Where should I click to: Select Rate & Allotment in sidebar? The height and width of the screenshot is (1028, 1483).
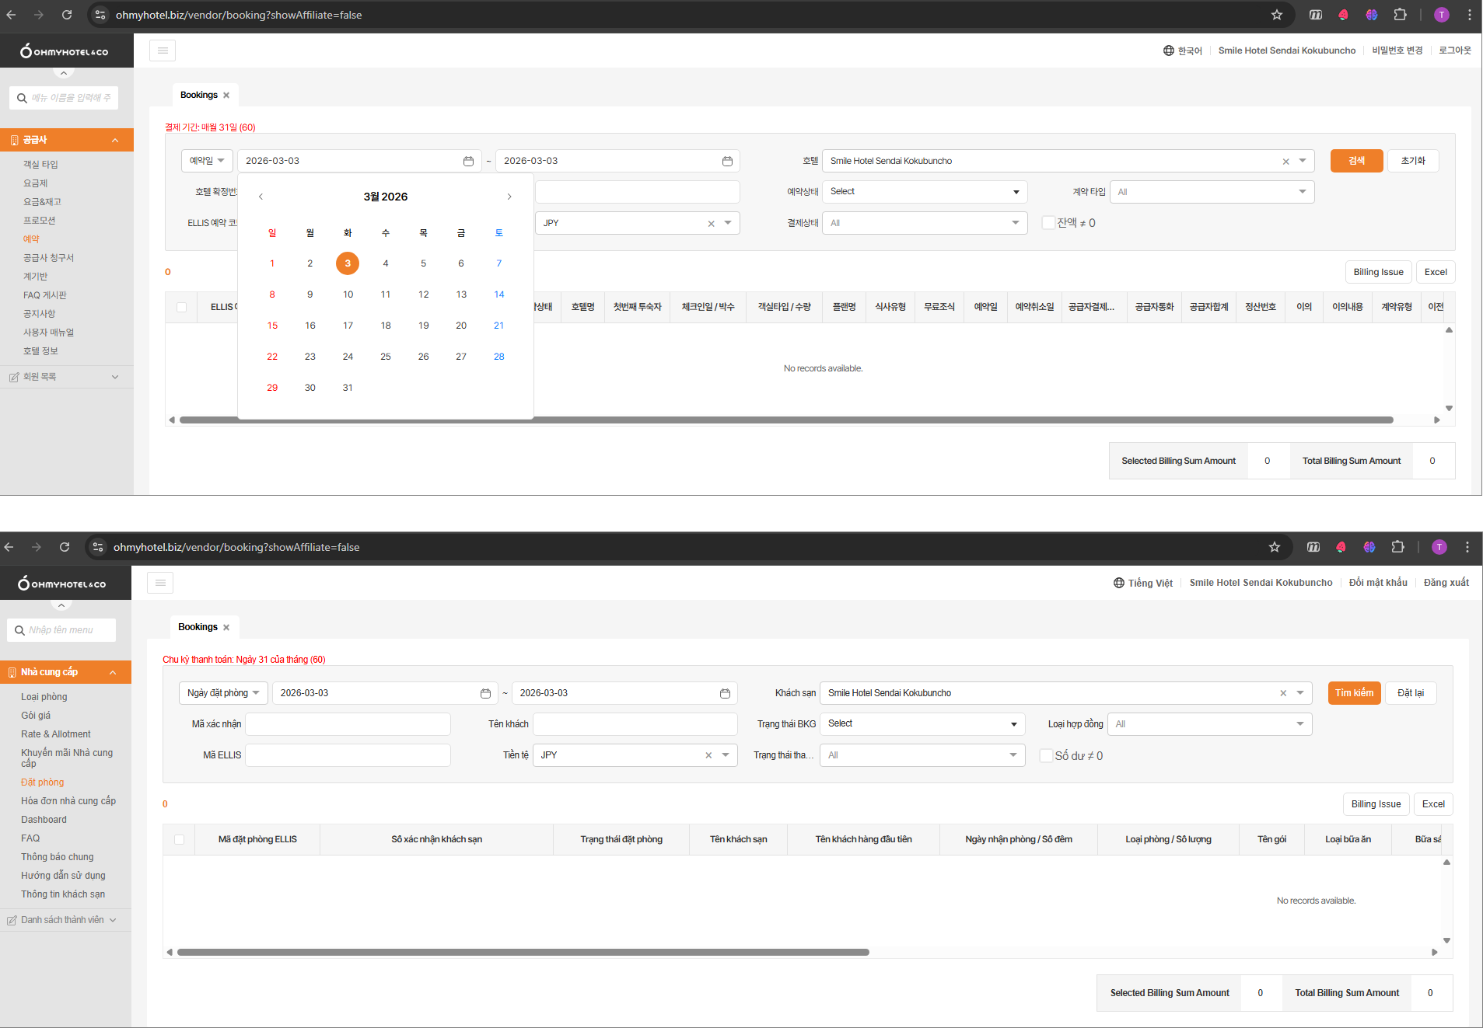click(56, 734)
